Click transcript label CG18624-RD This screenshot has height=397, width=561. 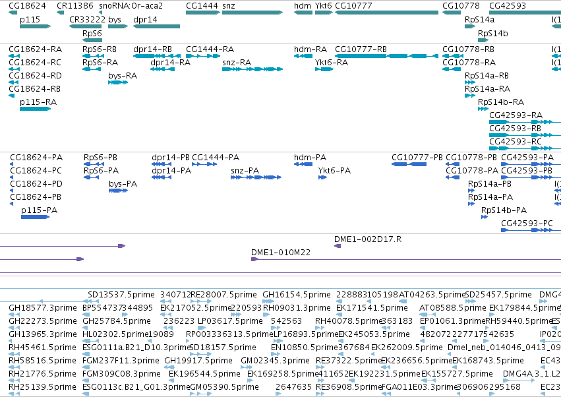[x=35, y=76]
